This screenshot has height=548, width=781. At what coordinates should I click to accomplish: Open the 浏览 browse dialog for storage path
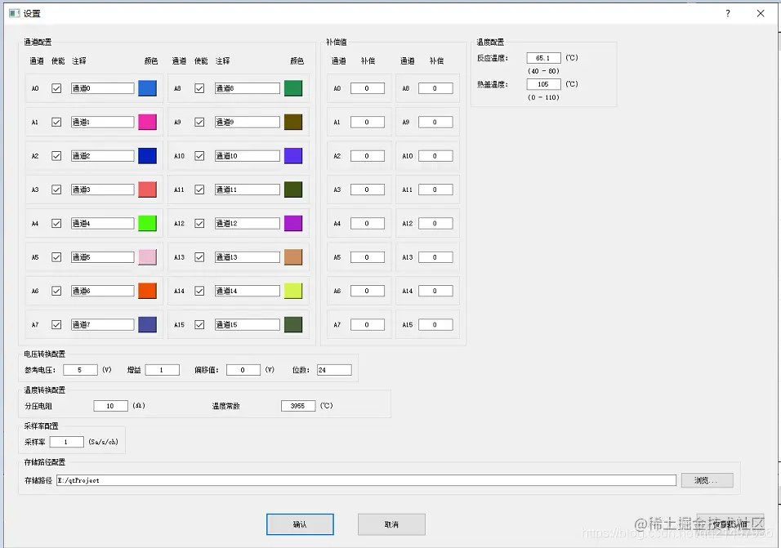pyautogui.click(x=706, y=480)
